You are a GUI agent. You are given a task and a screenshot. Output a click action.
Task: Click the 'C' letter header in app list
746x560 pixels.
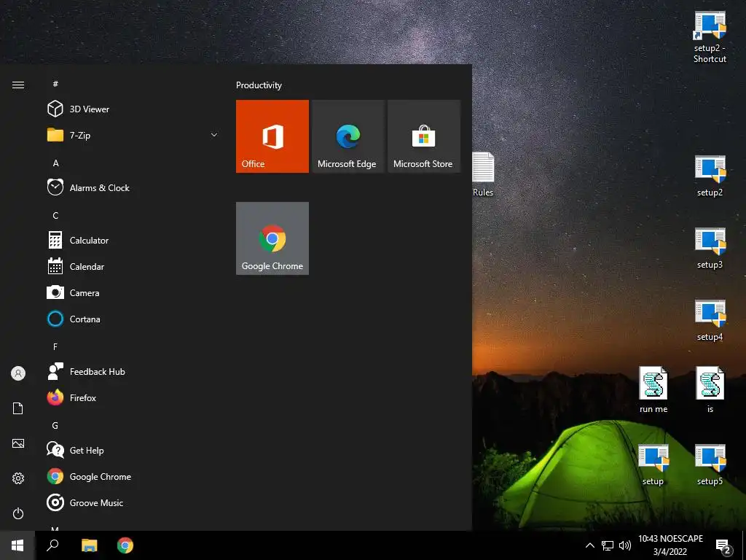(55, 215)
